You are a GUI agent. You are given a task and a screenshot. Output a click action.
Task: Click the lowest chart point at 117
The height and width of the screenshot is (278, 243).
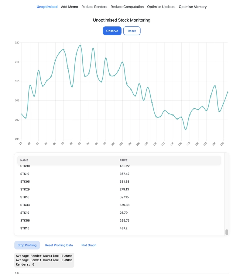(x=186, y=129)
